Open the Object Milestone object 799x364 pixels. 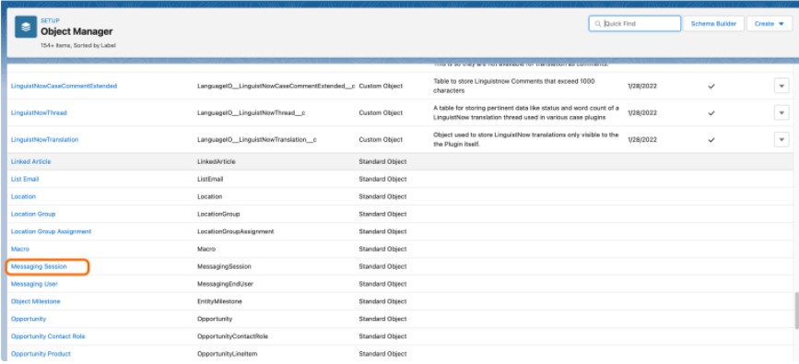(x=35, y=302)
